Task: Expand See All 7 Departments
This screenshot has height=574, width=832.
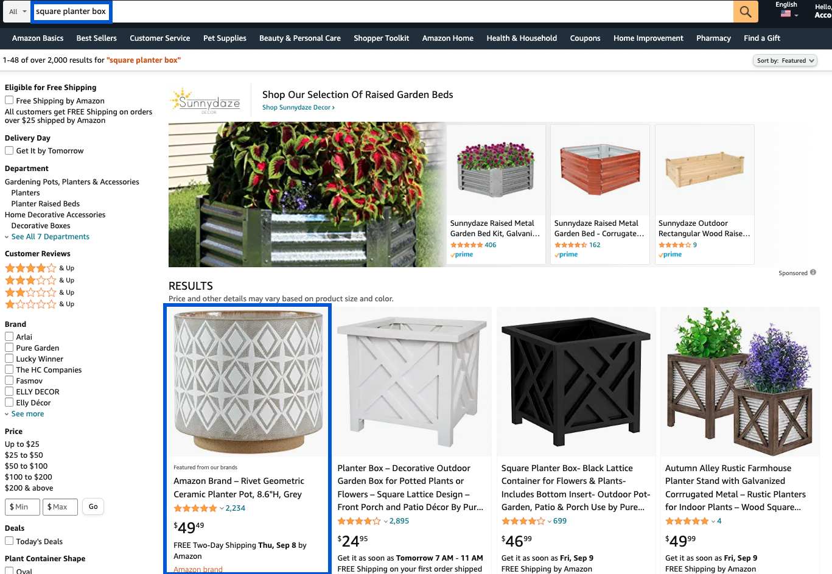Action: tap(50, 237)
